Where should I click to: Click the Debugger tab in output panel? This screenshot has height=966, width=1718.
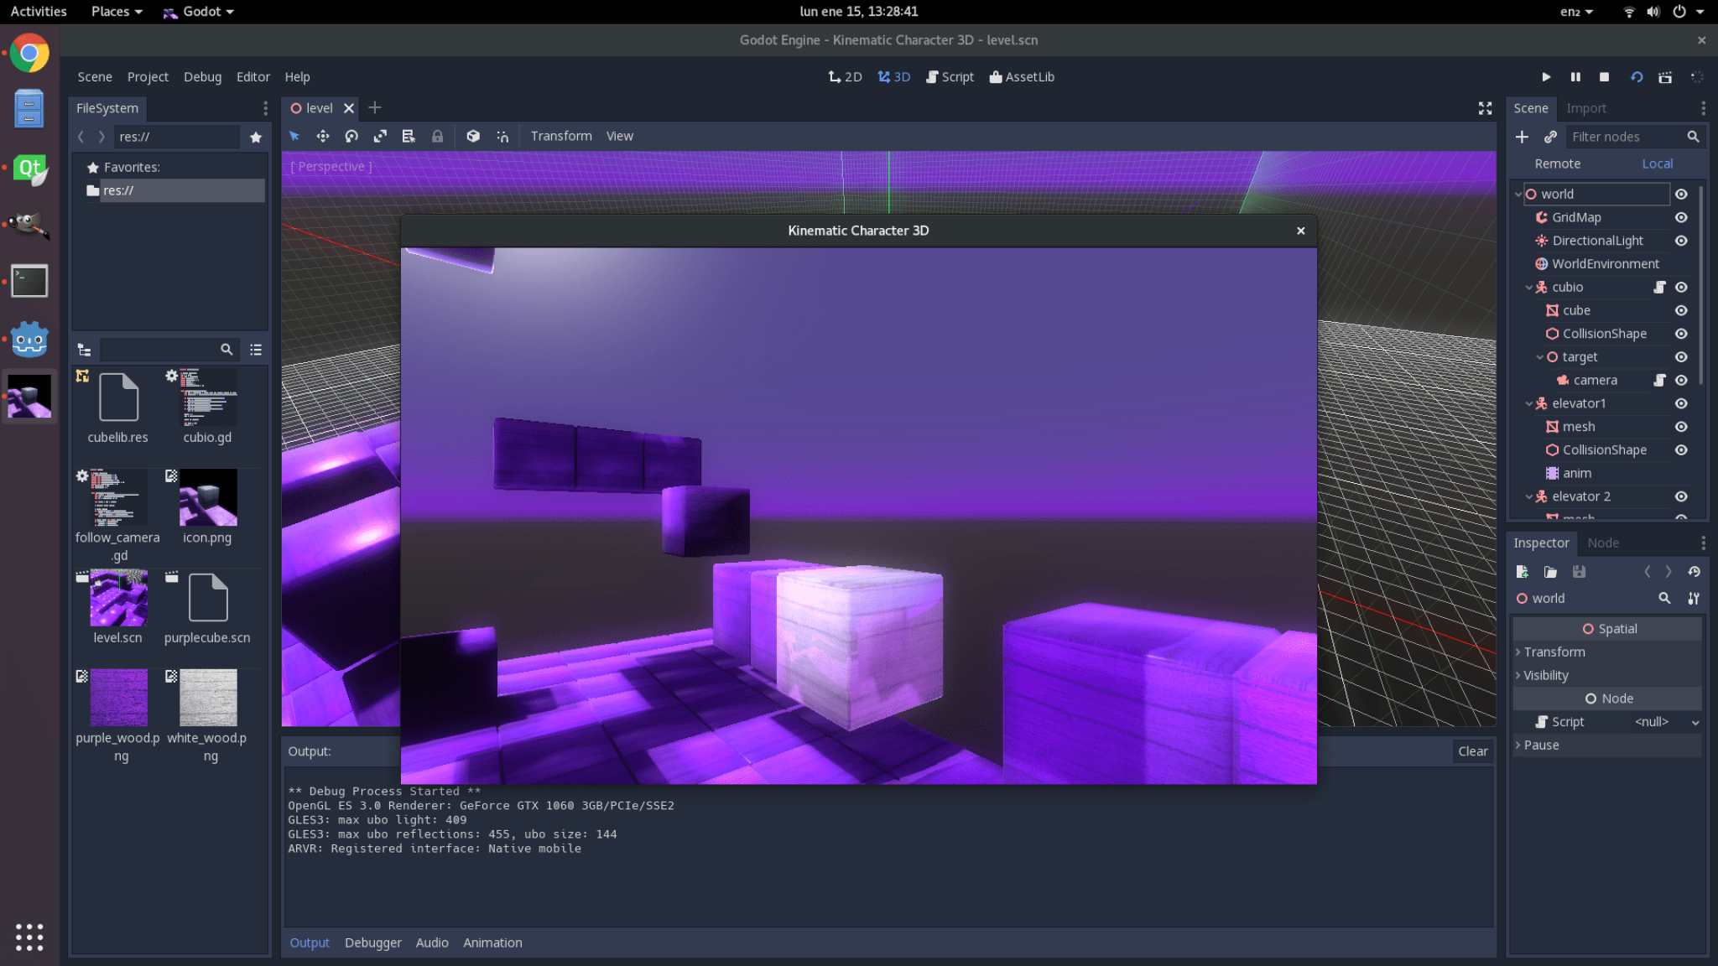click(x=372, y=941)
